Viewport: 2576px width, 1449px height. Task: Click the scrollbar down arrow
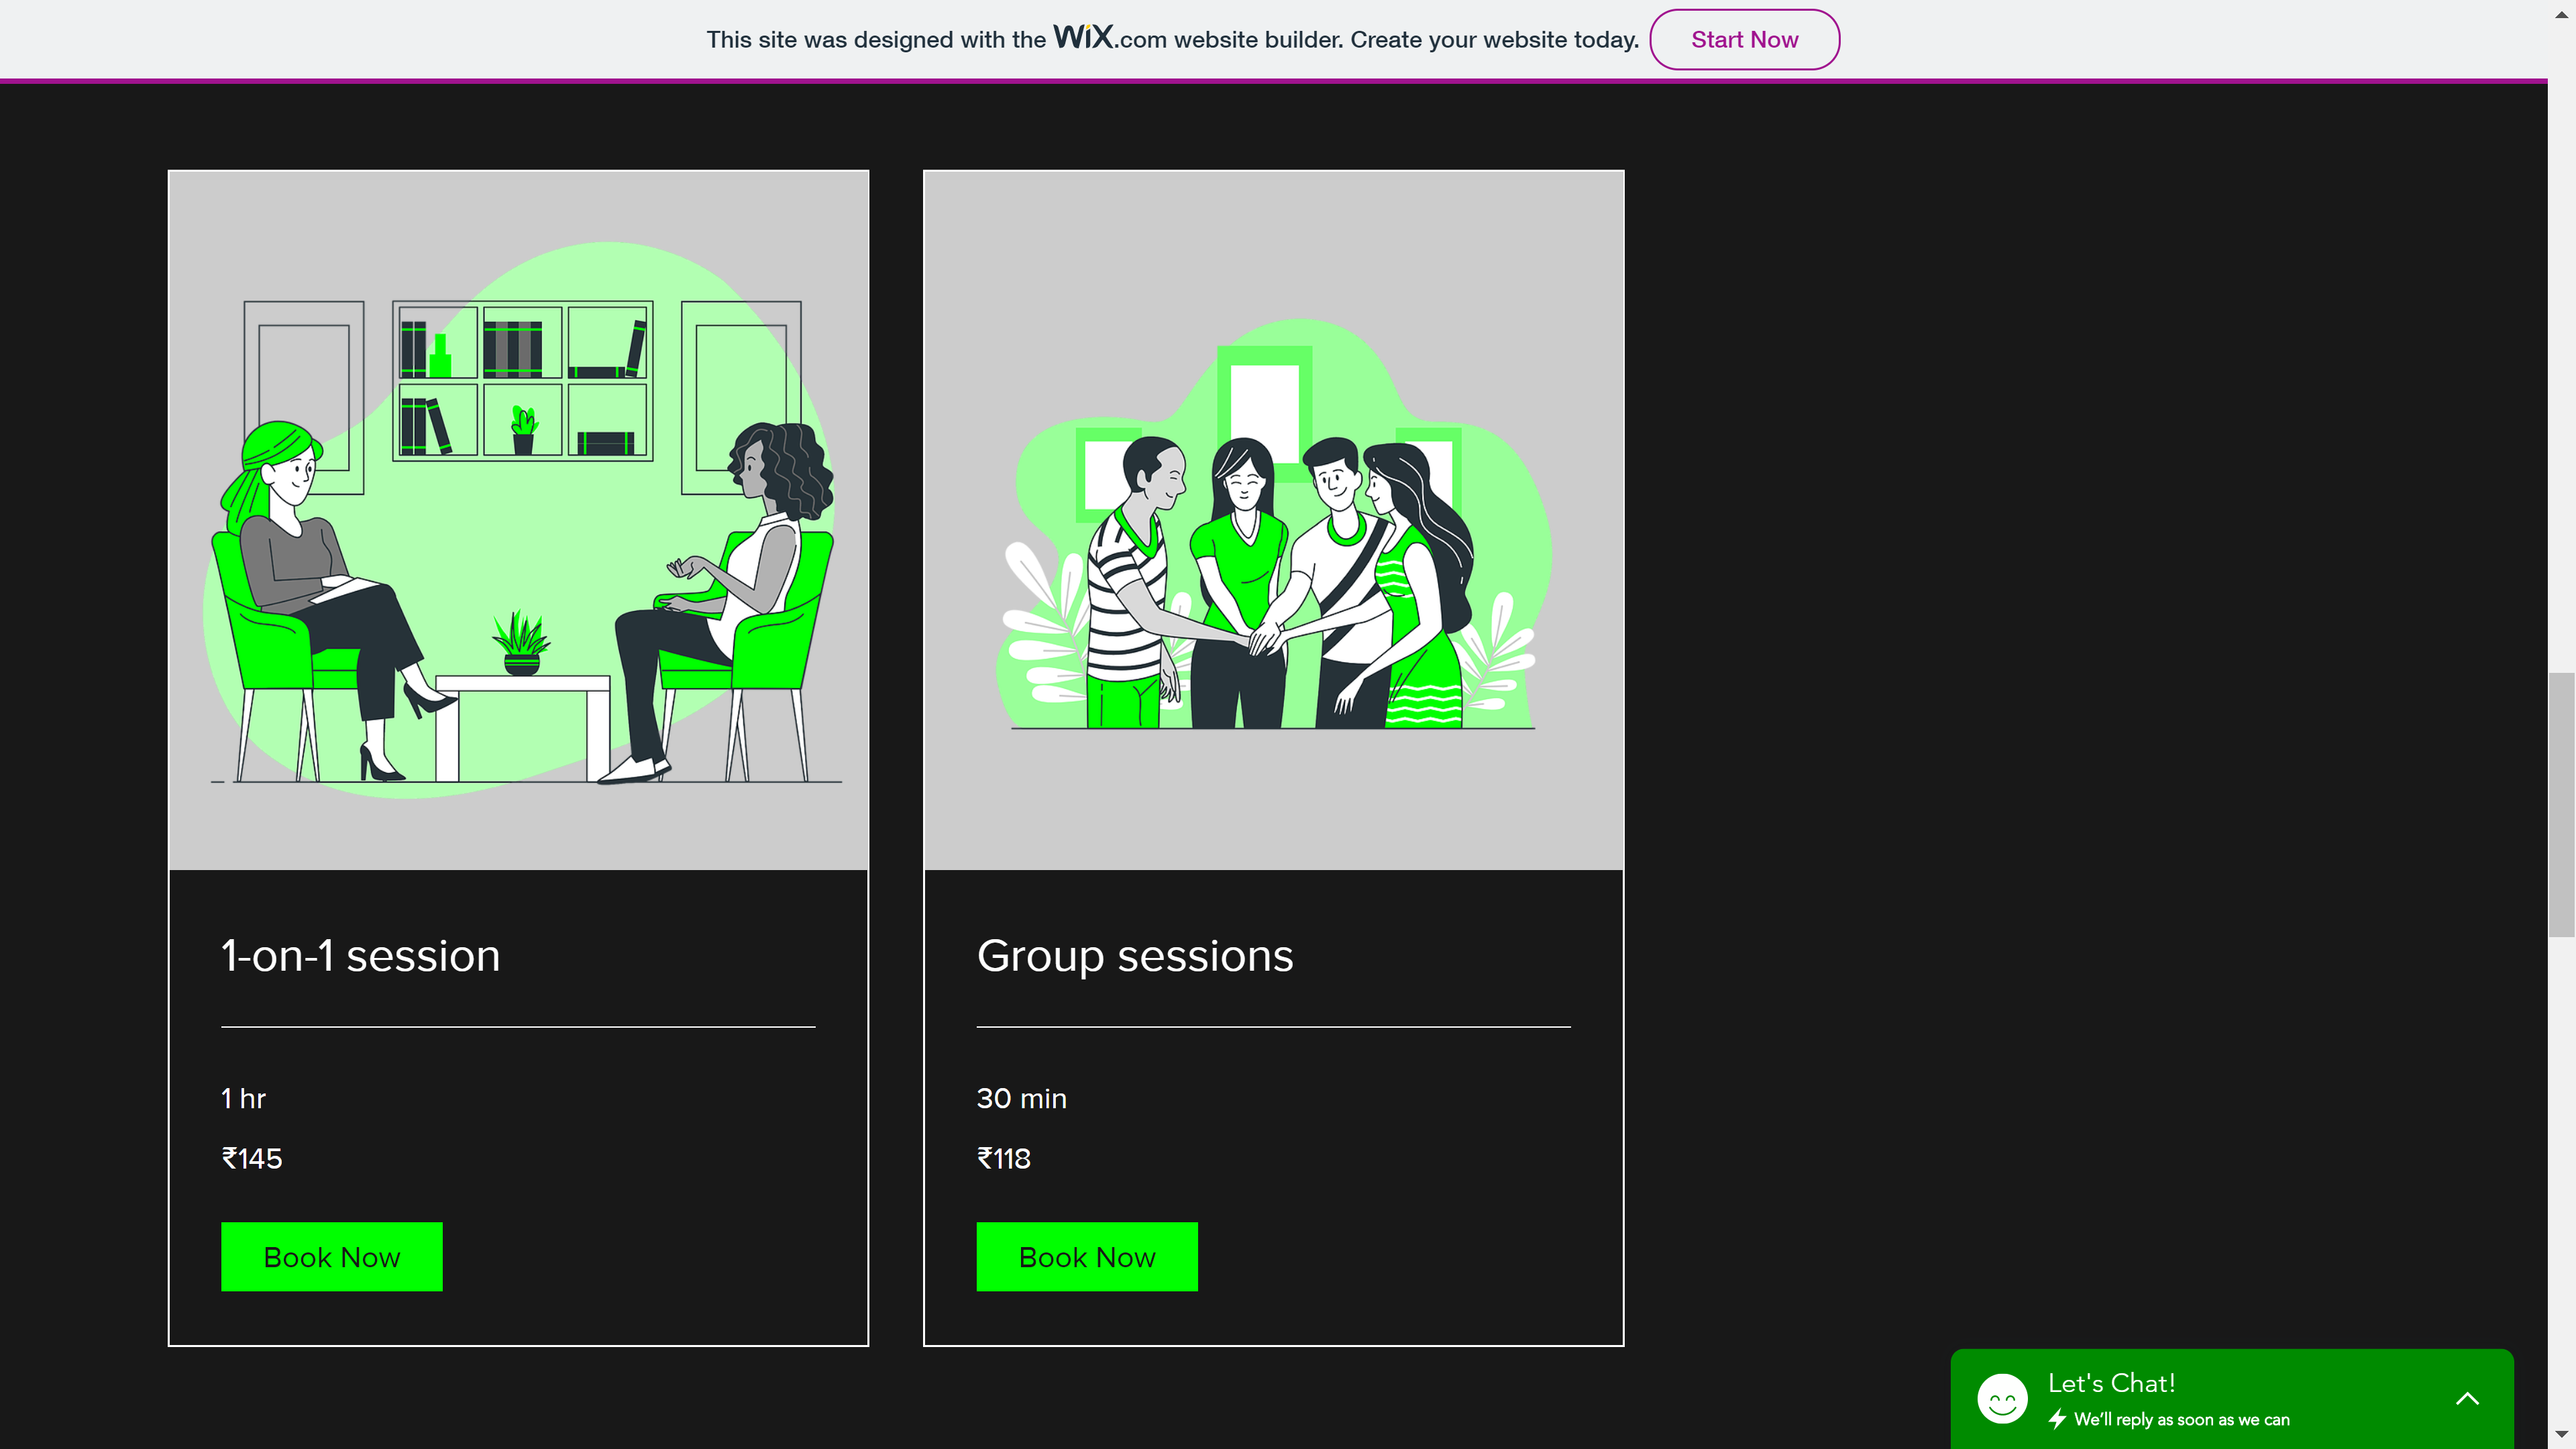(2561, 1435)
